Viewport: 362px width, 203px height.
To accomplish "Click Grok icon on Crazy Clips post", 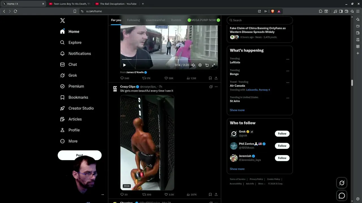I will [x=211, y=87].
